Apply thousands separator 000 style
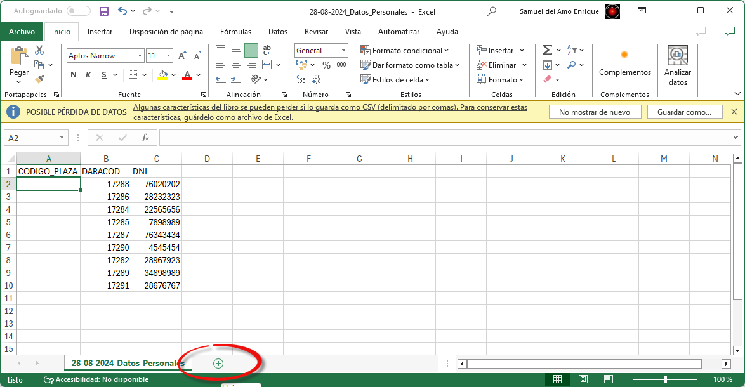The width and height of the screenshot is (745, 387). [x=341, y=65]
